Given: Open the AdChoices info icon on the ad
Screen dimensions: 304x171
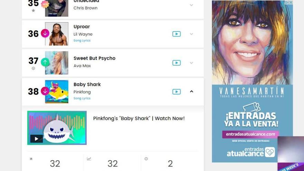Looking at the screenshot, I should [x=287, y=2].
